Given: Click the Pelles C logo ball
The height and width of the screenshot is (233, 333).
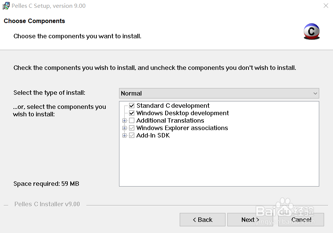Looking at the screenshot, I should 311,31.
